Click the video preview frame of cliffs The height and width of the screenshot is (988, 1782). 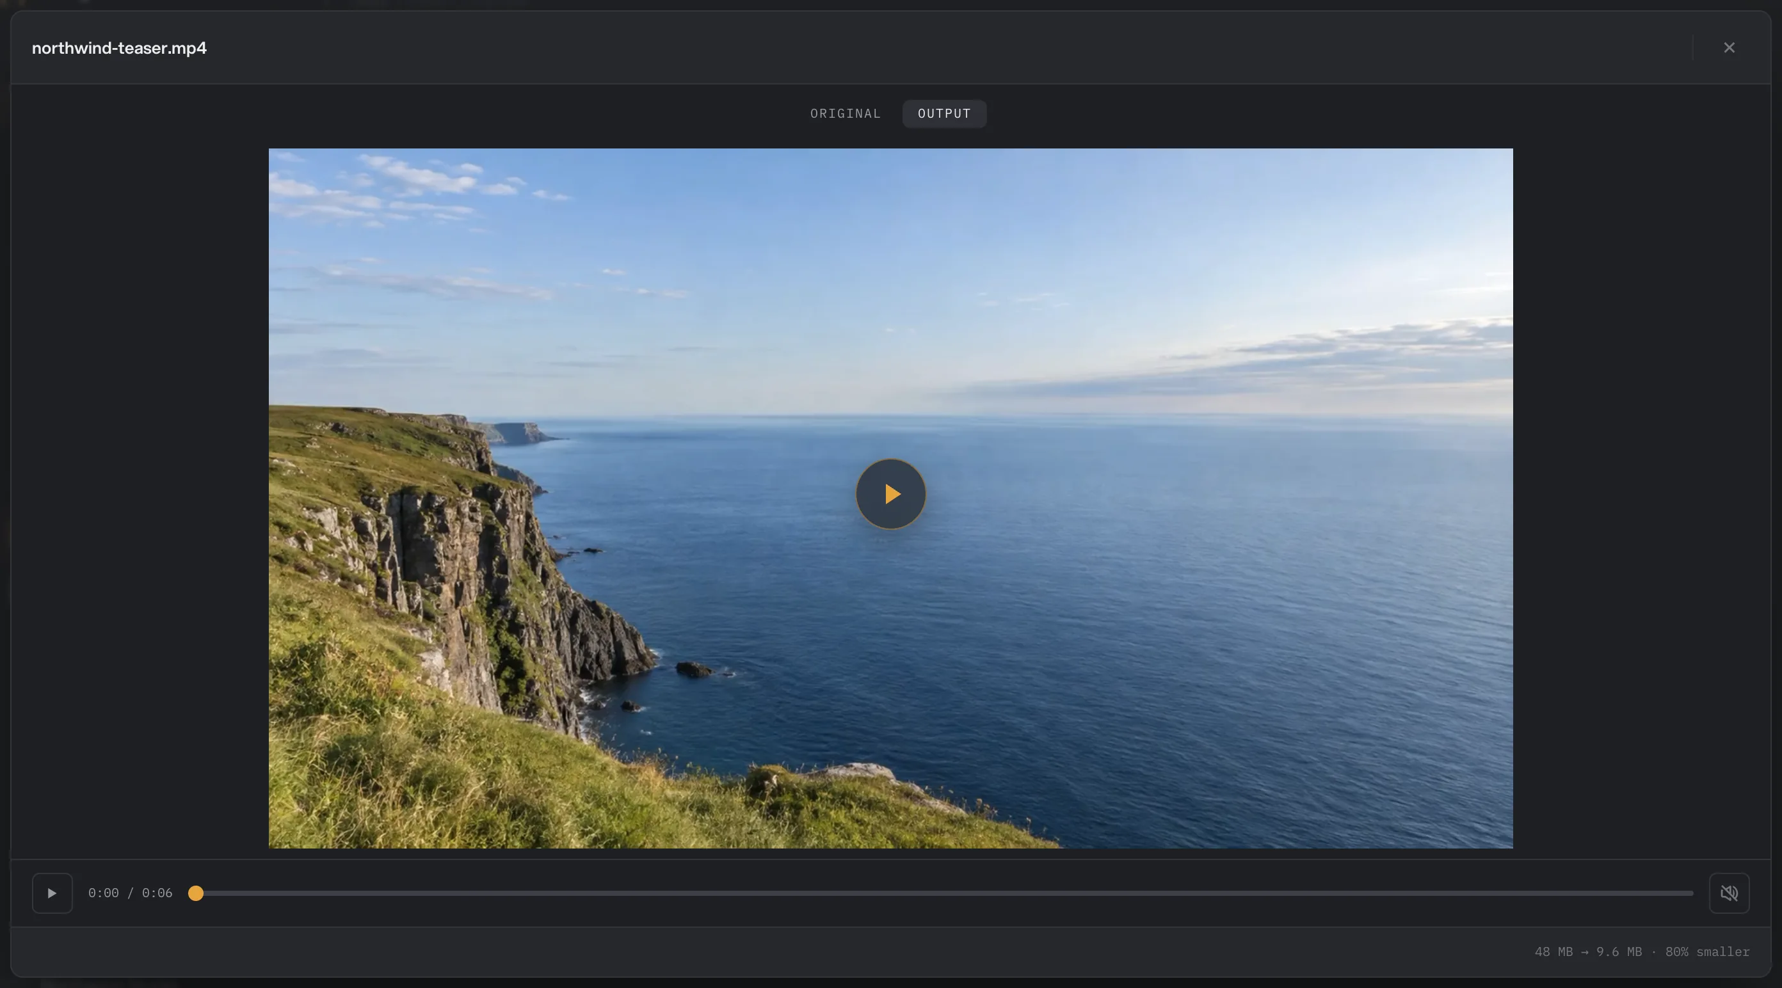point(890,498)
